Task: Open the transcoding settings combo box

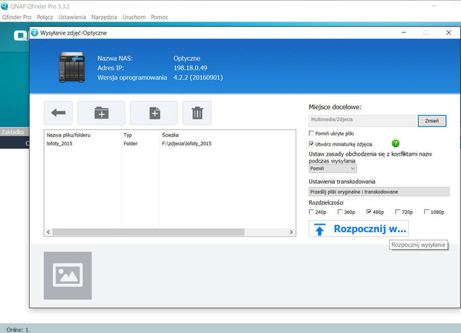Action: click(x=379, y=192)
